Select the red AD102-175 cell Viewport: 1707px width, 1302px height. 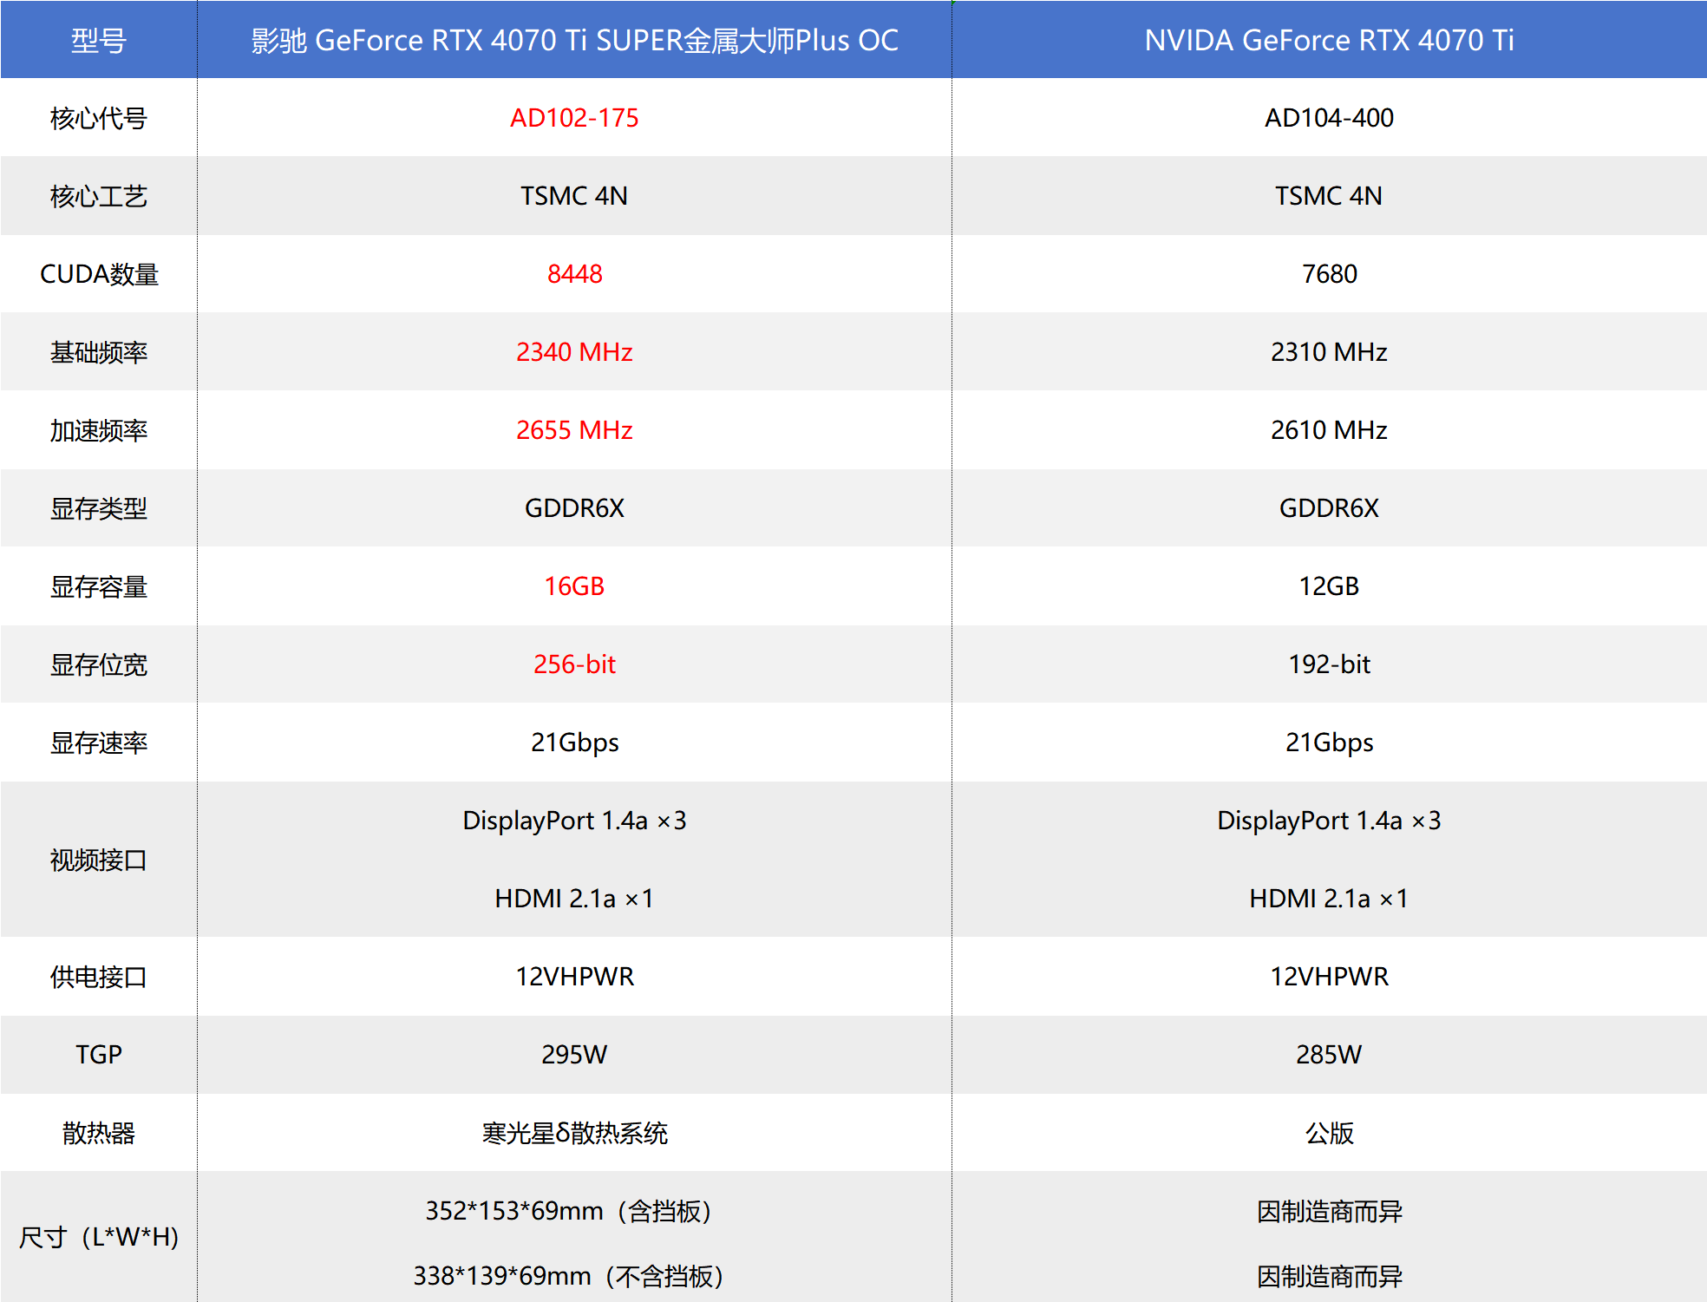point(574,118)
